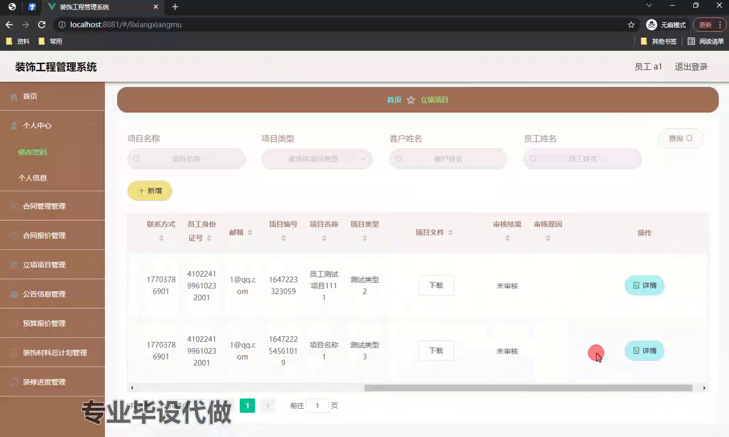
Task: Click the address bar URL
Action: pos(126,25)
